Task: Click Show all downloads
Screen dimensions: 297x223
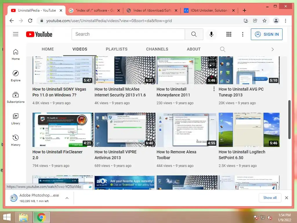Action: pyautogui.click(x=270, y=197)
